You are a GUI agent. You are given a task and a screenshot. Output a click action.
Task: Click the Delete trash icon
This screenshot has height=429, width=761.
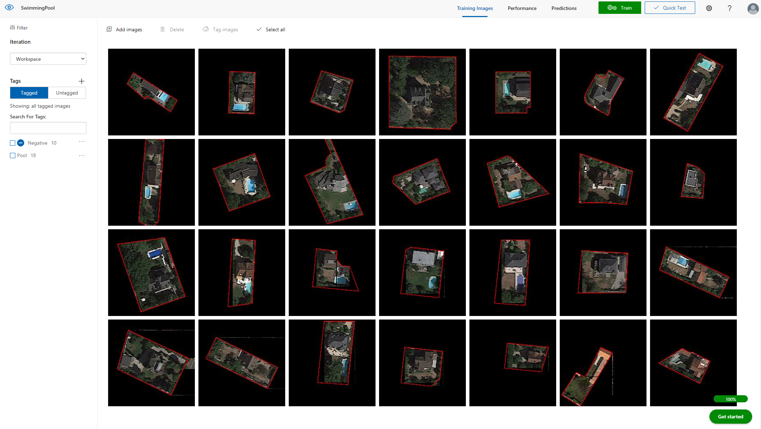163,30
